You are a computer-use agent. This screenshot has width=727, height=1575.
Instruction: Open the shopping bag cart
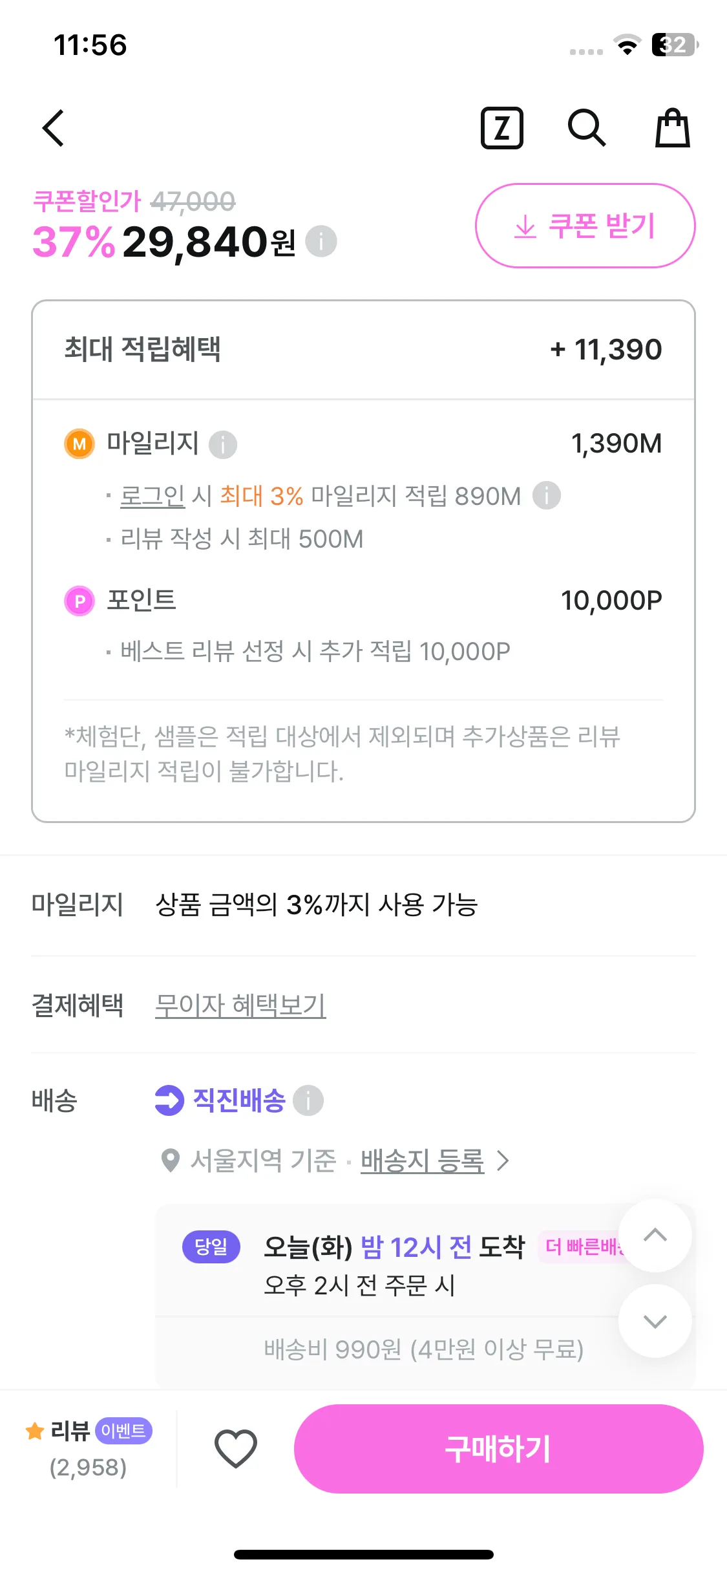[x=673, y=128]
